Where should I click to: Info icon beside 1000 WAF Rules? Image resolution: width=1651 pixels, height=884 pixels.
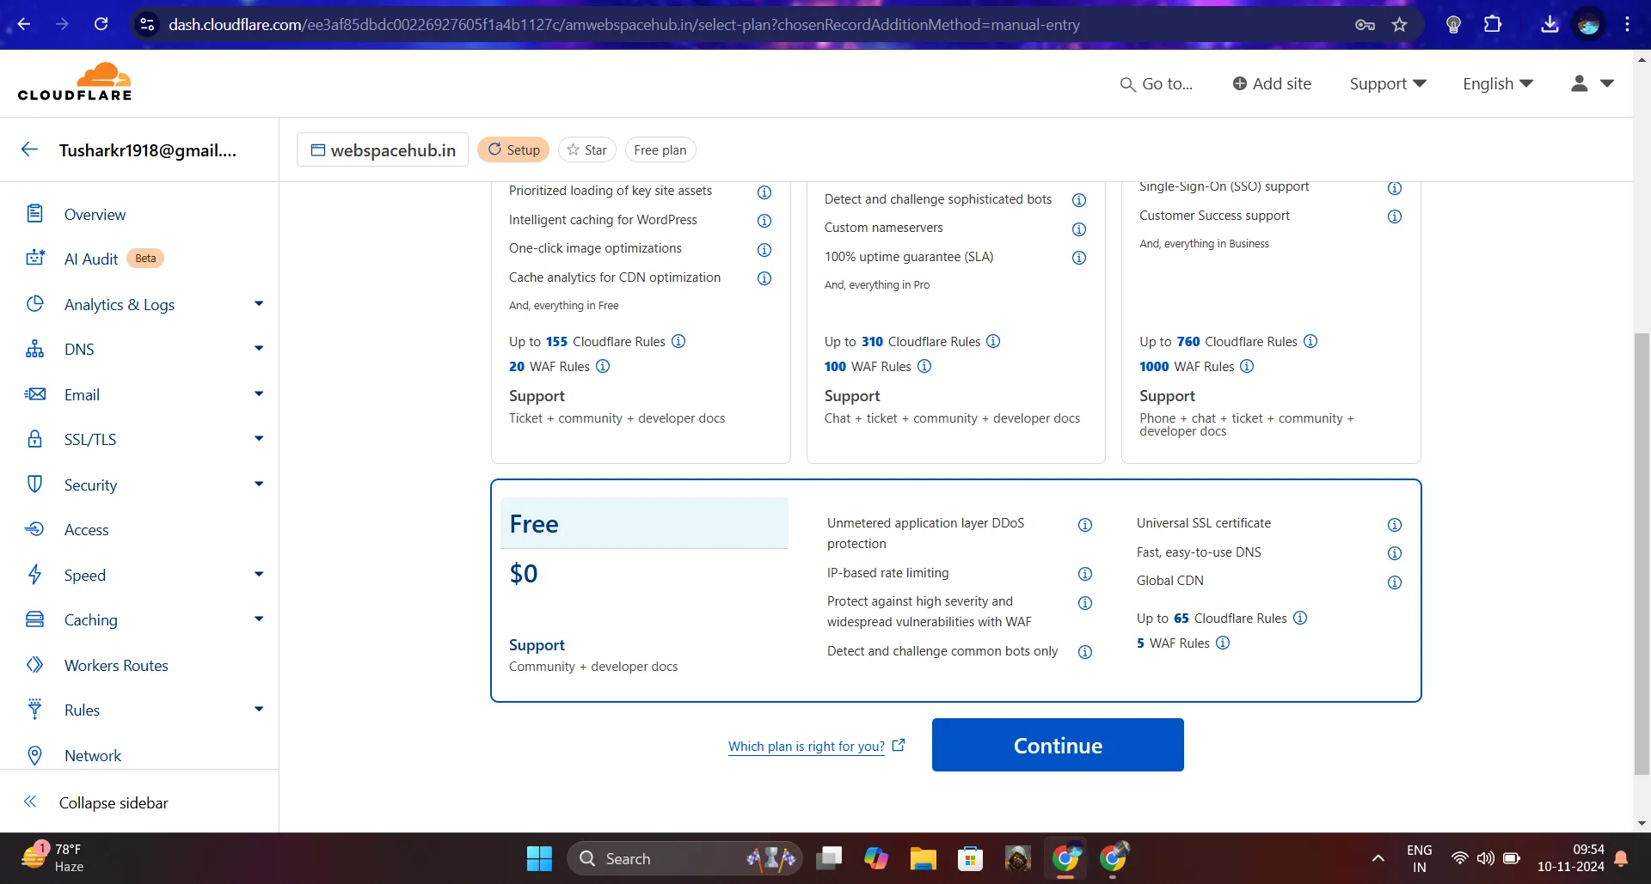[1247, 366]
